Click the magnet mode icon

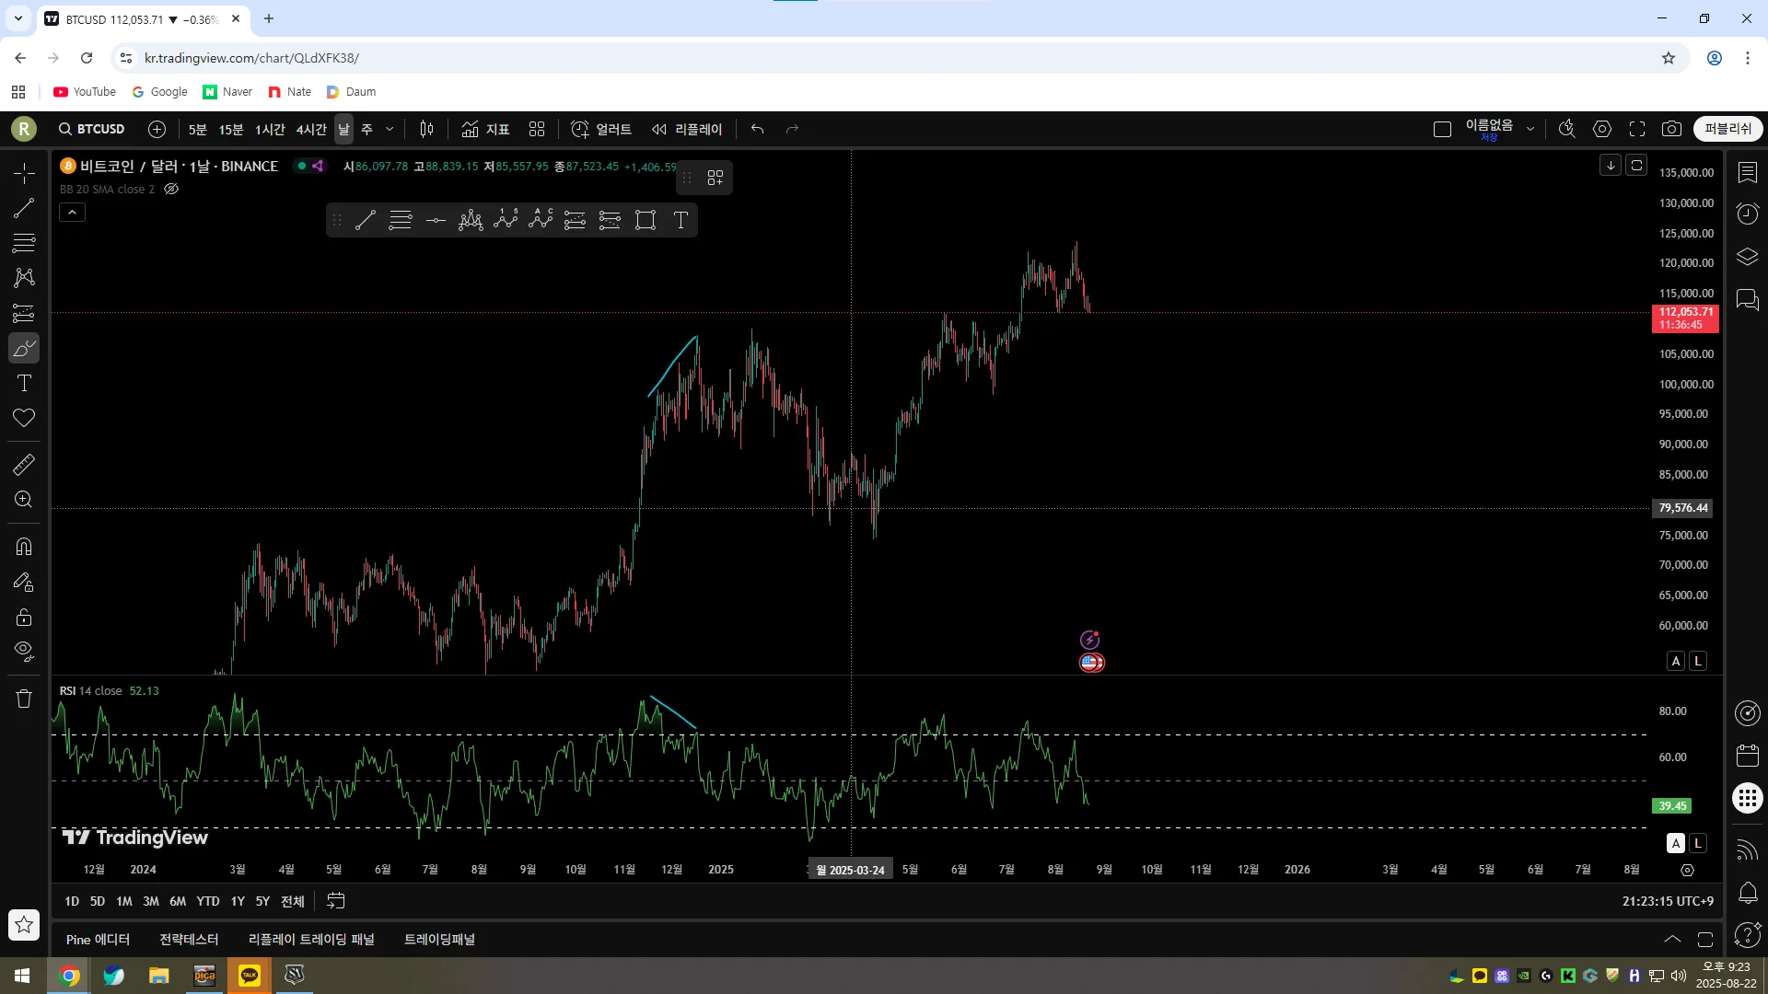(24, 547)
